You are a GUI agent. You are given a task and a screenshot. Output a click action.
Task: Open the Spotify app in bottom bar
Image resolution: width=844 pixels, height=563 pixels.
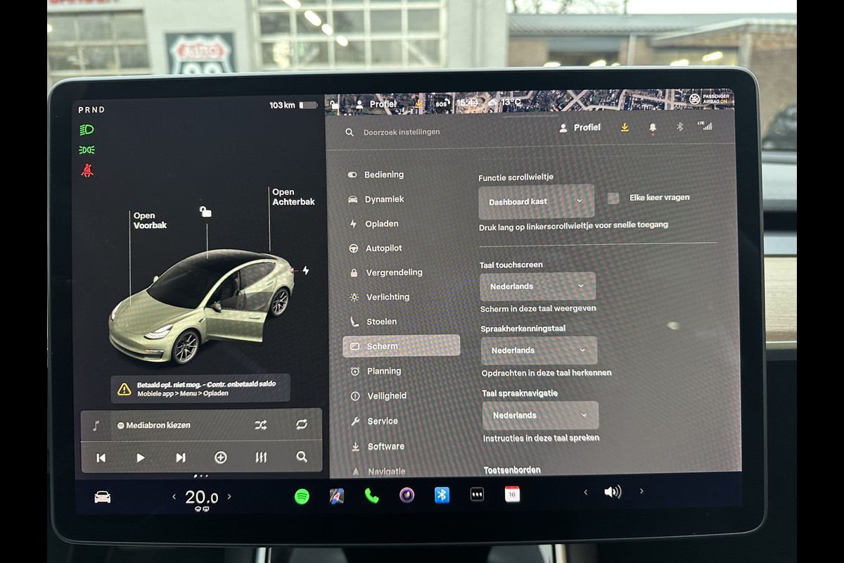[x=302, y=496]
